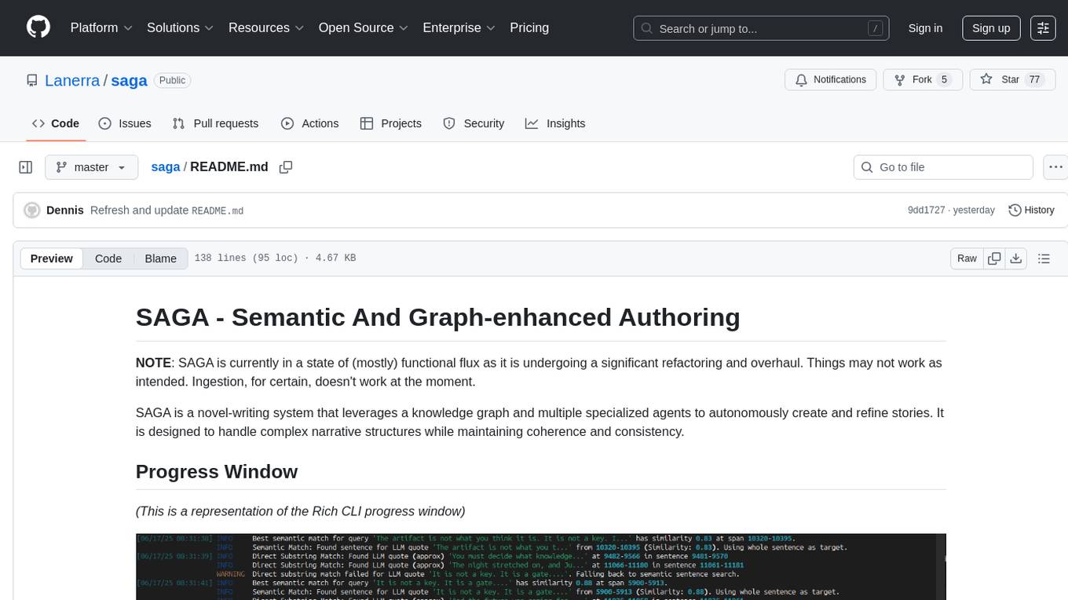Expand the Enterprise menu
Image resolution: width=1068 pixels, height=600 pixels.
459,27
